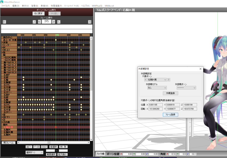Click the フレーム登録 button
This screenshot has height=158, width=227.
tap(171, 115)
